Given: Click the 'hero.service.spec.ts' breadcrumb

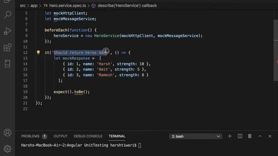Looking at the screenshot, I should (68, 6).
